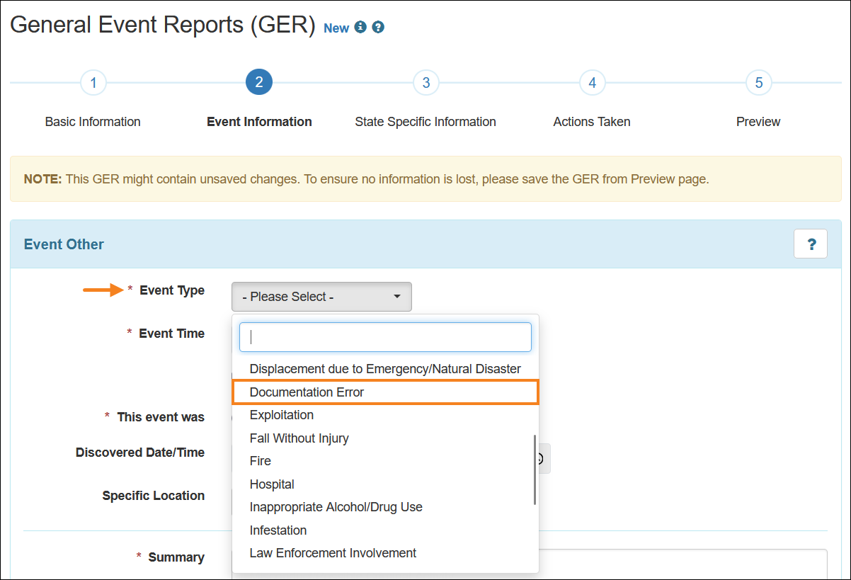
Task: Click the question mark icon beside the GER title
Action: coord(378,28)
